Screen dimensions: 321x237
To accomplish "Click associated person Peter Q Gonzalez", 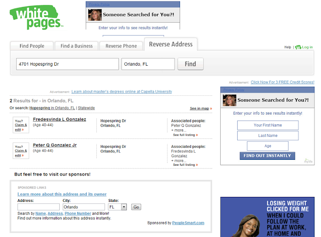I will [186, 126].
